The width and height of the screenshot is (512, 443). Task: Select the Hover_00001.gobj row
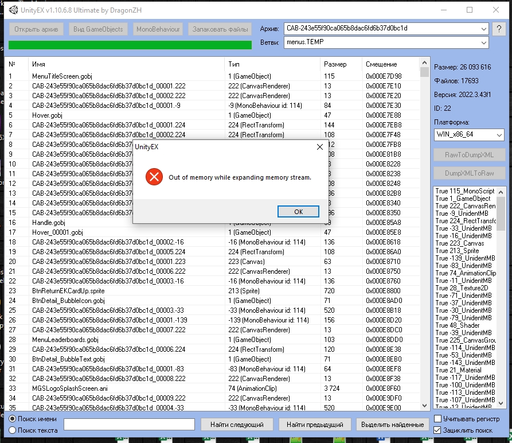click(212, 232)
